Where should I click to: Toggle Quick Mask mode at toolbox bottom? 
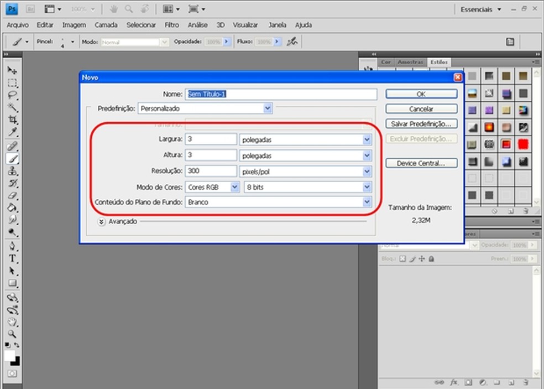[12, 374]
